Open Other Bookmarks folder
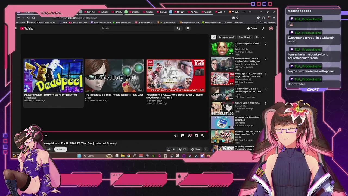Viewport: 348px width, 196px height. pyautogui.click(x=268, y=22)
